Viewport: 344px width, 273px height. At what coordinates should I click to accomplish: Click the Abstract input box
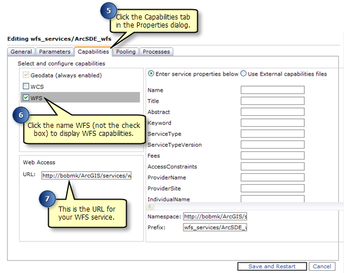(x=272, y=112)
